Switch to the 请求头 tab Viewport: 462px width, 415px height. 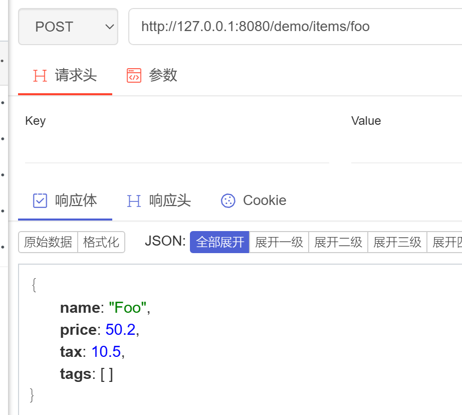65,76
